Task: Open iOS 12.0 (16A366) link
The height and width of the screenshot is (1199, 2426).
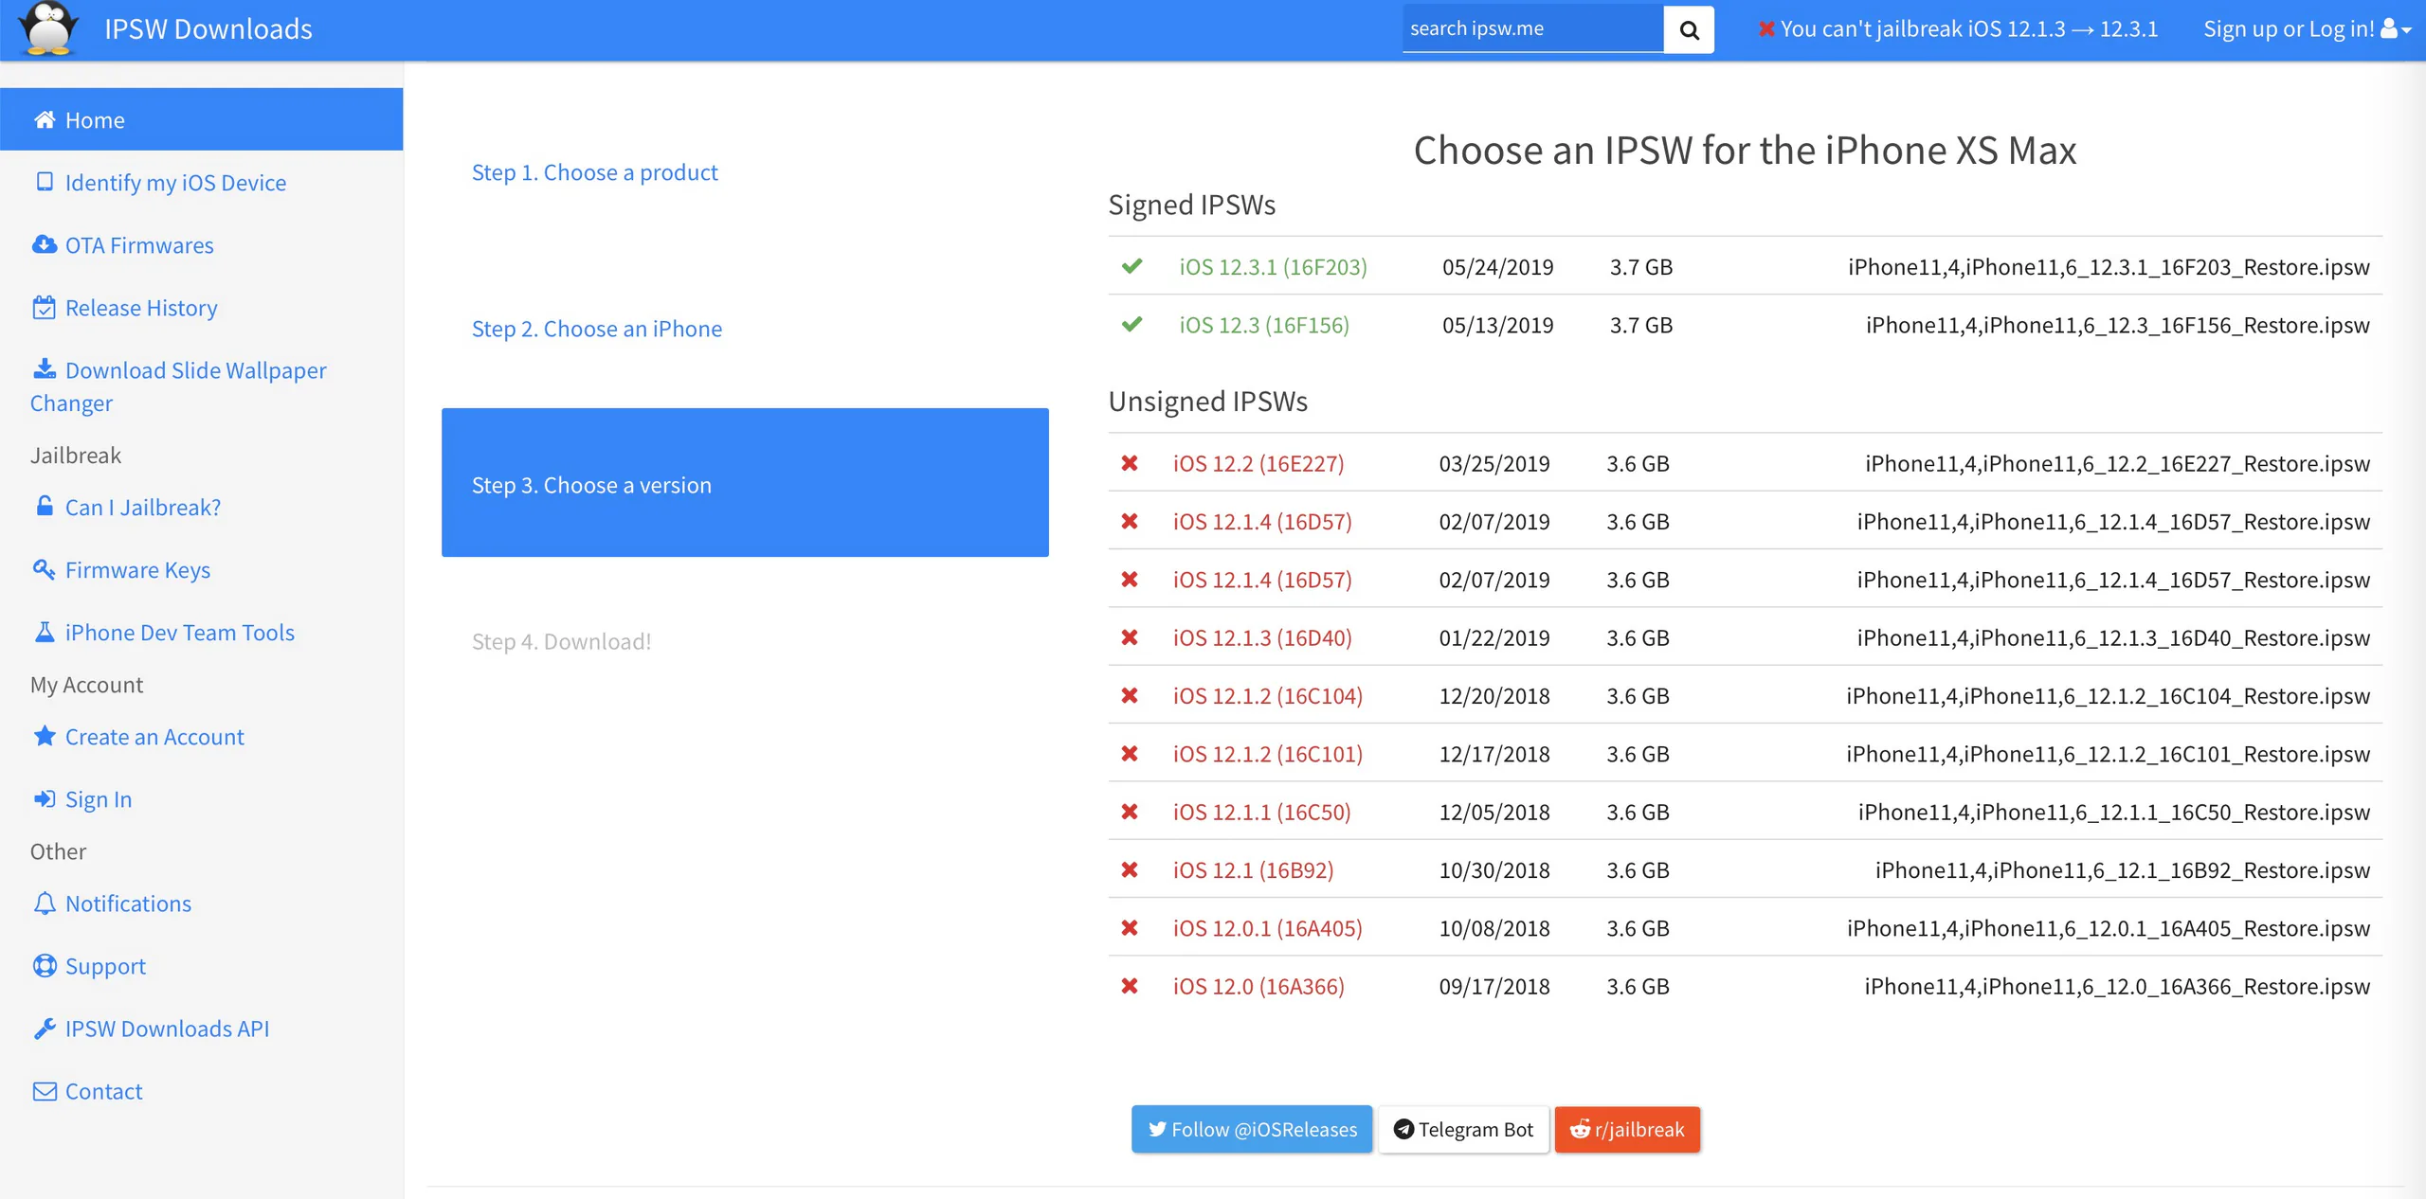Action: tap(1258, 986)
